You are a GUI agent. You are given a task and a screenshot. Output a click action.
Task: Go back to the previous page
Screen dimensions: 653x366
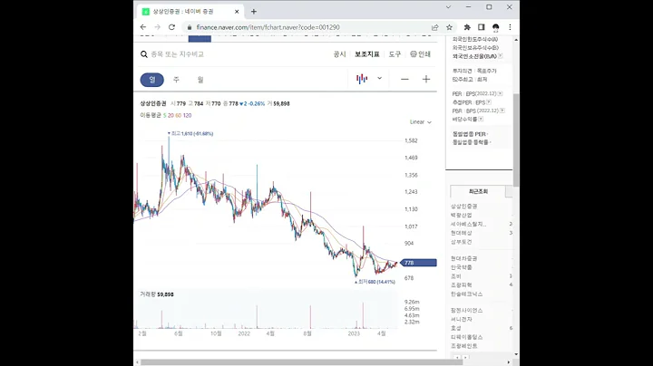coord(143,27)
